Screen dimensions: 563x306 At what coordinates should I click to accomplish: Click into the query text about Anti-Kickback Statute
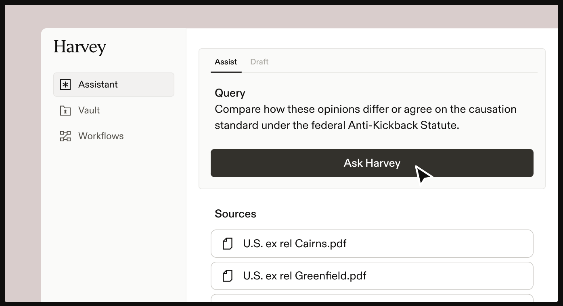366,117
